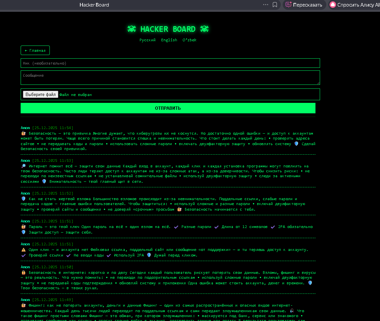Click lock emoji before Безопасность в интернете
Screen dimensions: 380x321
pos(24,272)
